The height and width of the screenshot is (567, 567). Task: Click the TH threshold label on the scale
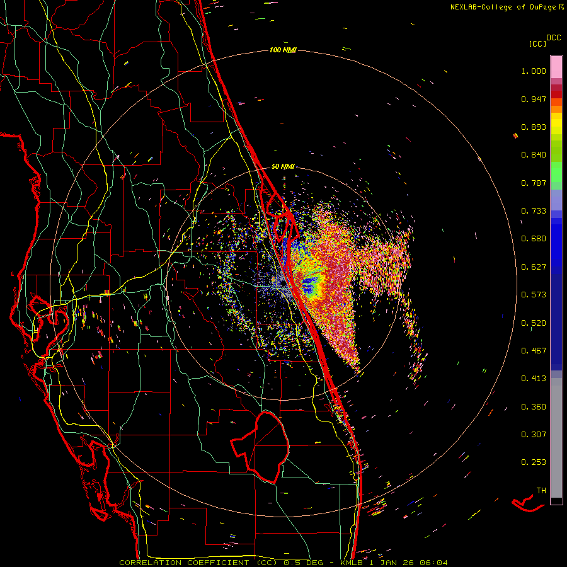point(541,491)
